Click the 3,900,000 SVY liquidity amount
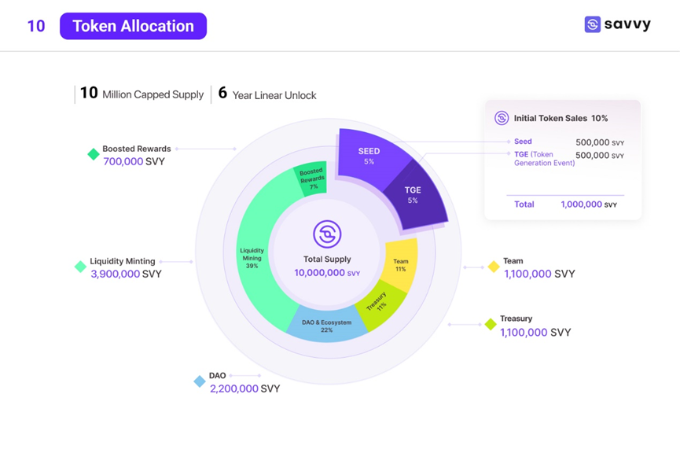The width and height of the screenshot is (680, 453). click(x=126, y=274)
